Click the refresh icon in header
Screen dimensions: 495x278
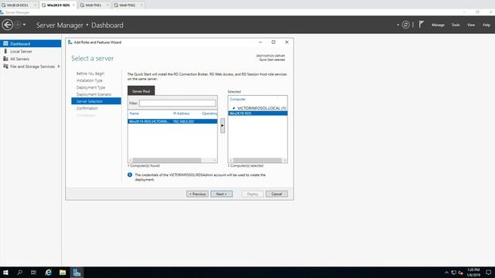pyautogui.click(x=405, y=25)
